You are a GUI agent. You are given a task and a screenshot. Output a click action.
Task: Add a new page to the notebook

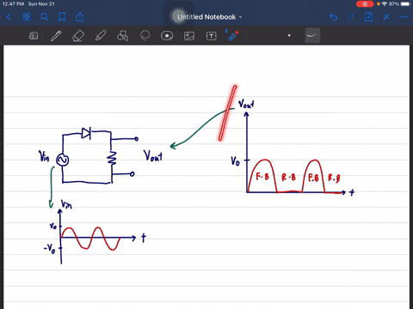tap(368, 17)
